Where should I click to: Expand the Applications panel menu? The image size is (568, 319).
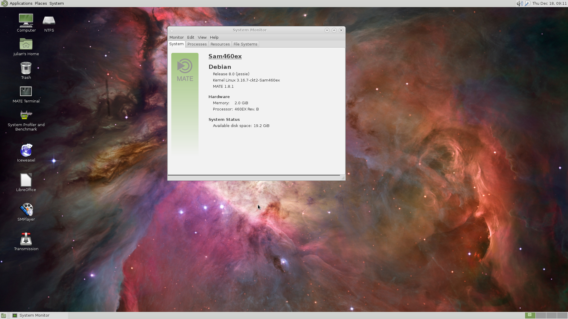point(21,4)
